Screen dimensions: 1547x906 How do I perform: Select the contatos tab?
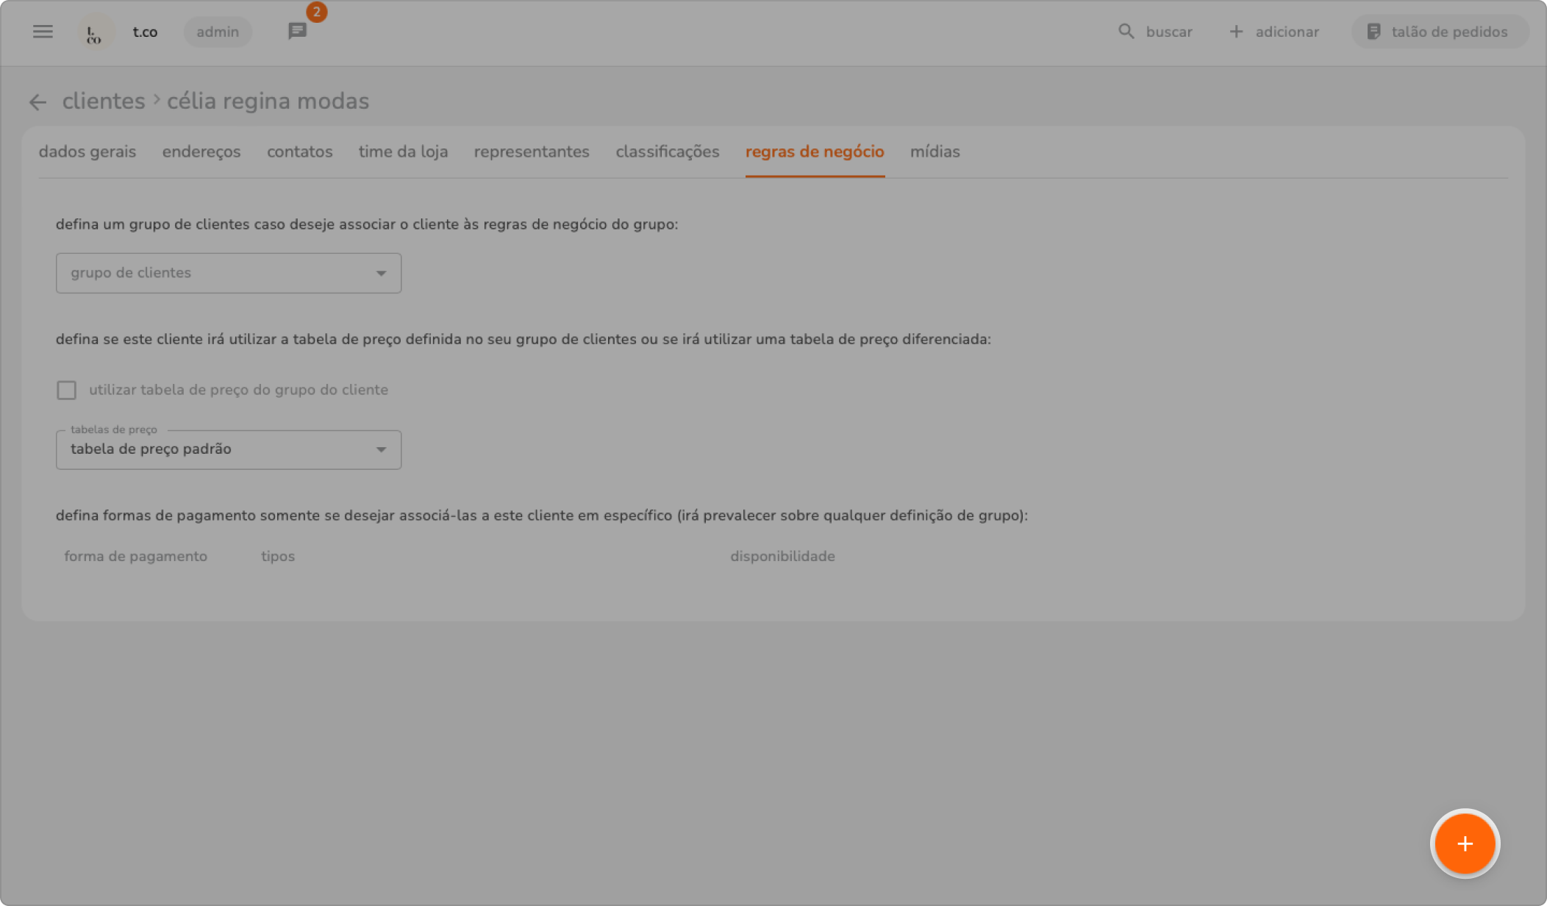coord(299,151)
